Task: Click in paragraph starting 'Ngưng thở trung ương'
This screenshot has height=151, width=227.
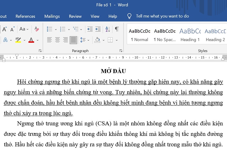Action: 113,134
